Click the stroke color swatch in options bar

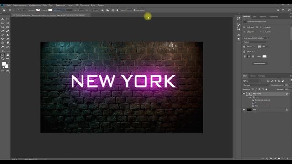[50, 10]
